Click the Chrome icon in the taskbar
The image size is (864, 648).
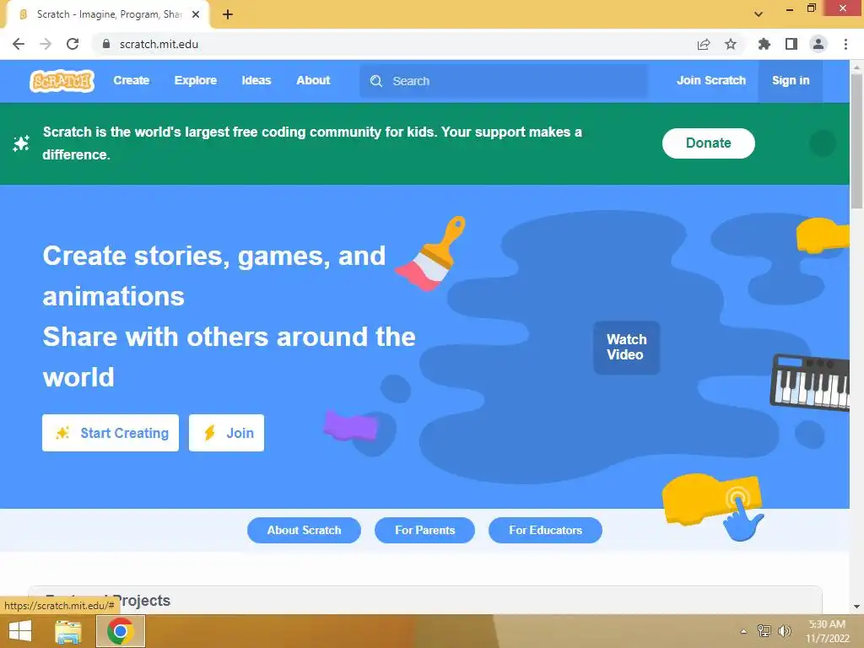coord(121,631)
